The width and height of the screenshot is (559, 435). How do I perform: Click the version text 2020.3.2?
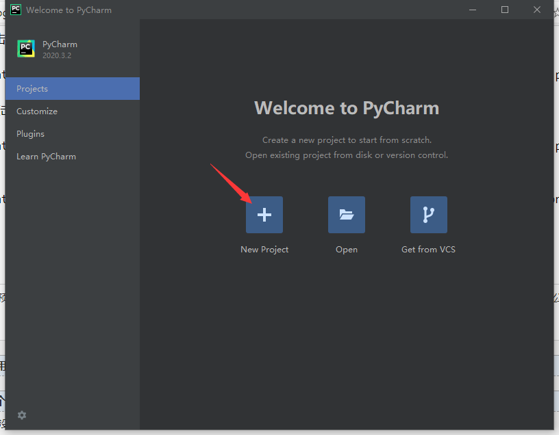coord(57,55)
